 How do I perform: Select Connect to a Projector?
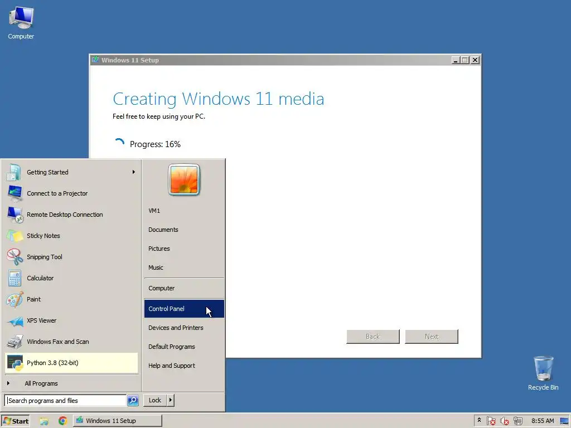pos(71,193)
